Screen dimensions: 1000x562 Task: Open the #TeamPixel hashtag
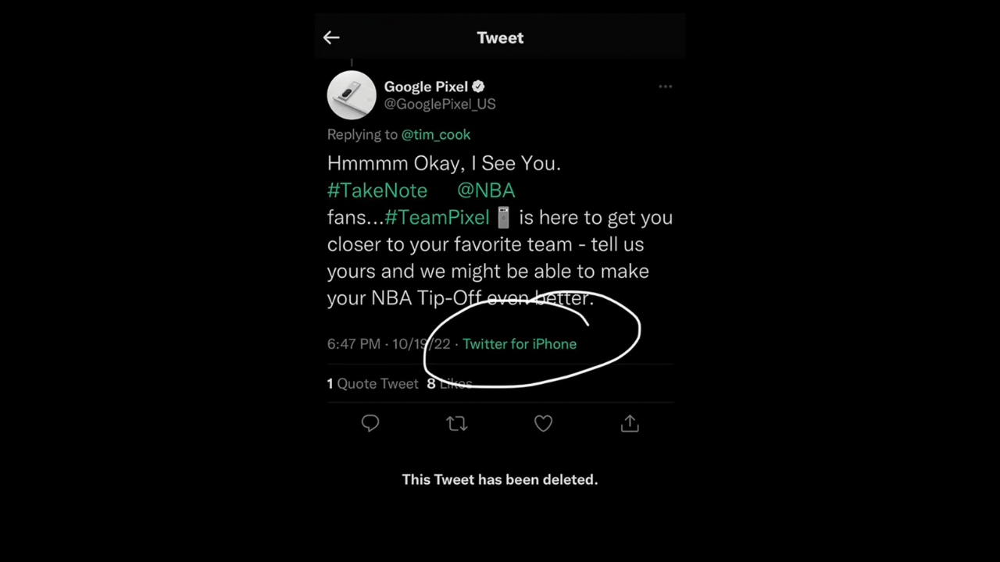[437, 217]
